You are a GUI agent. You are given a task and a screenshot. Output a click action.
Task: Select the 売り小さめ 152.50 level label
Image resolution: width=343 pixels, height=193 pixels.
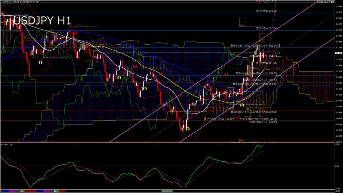[x=266, y=28]
